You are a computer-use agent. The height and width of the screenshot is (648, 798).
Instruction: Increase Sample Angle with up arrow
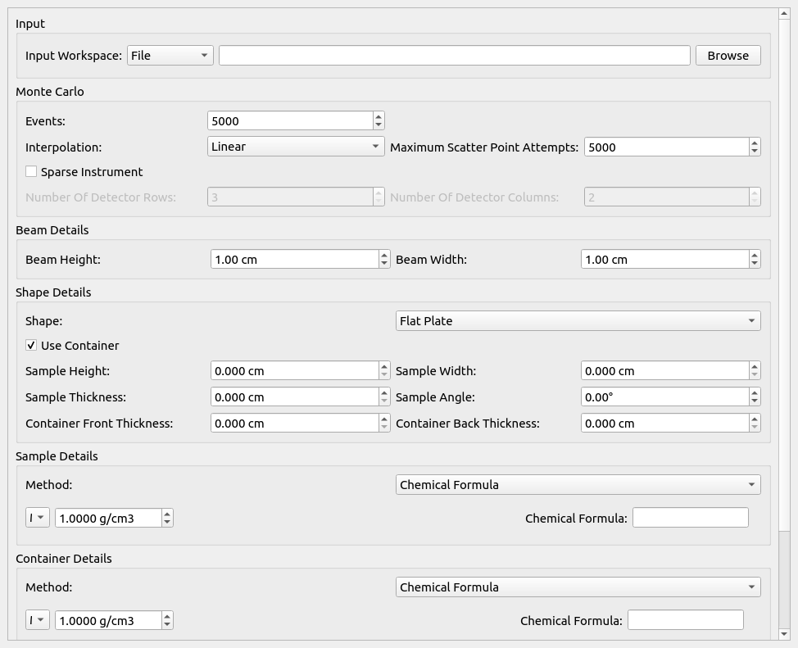755,393
